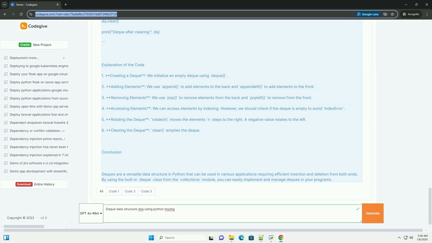Click the green checkmark in prompt box
The width and height of the screenshot is (432, 243).
[x=358, y=209]
